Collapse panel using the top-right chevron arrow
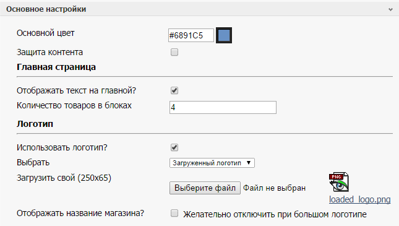 coord(390,10)
